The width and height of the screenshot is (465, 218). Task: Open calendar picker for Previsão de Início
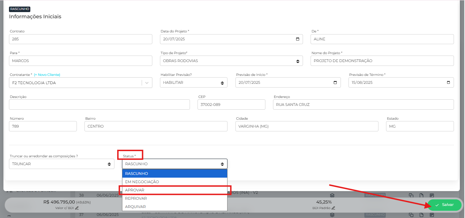click(336, 82)
